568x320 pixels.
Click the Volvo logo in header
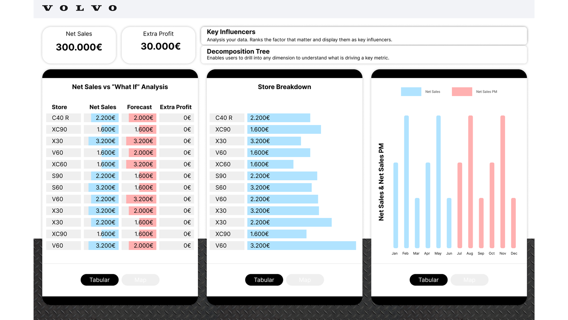coord(80,8)
